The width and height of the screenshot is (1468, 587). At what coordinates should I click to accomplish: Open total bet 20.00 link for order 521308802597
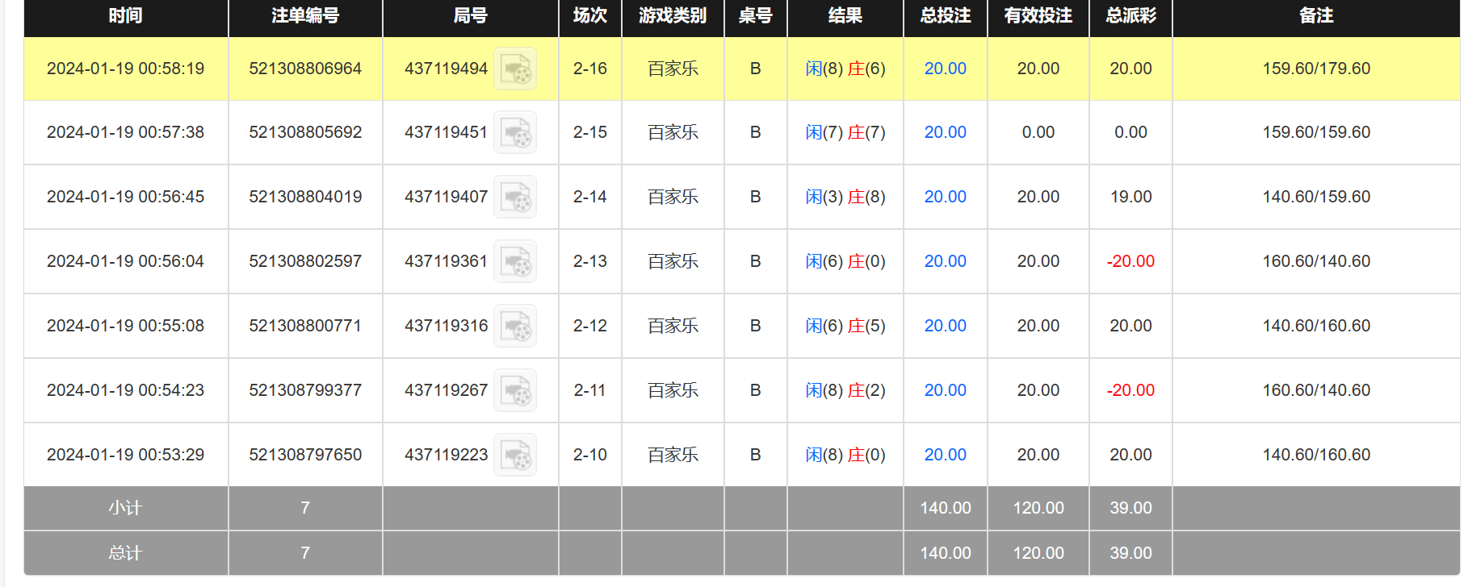pyautogui.click(x=946, y=261)
